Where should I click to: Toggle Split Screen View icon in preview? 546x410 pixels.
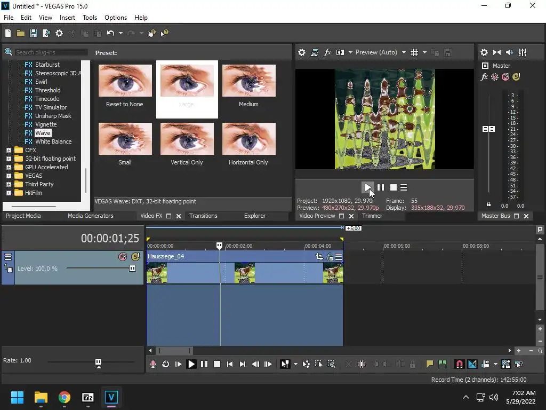[x=340, y=52]
